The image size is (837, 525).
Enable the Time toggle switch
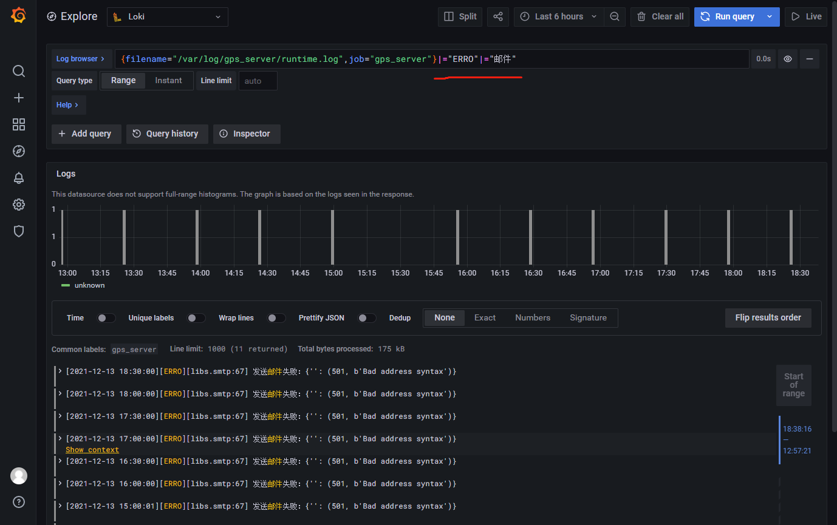106,318
